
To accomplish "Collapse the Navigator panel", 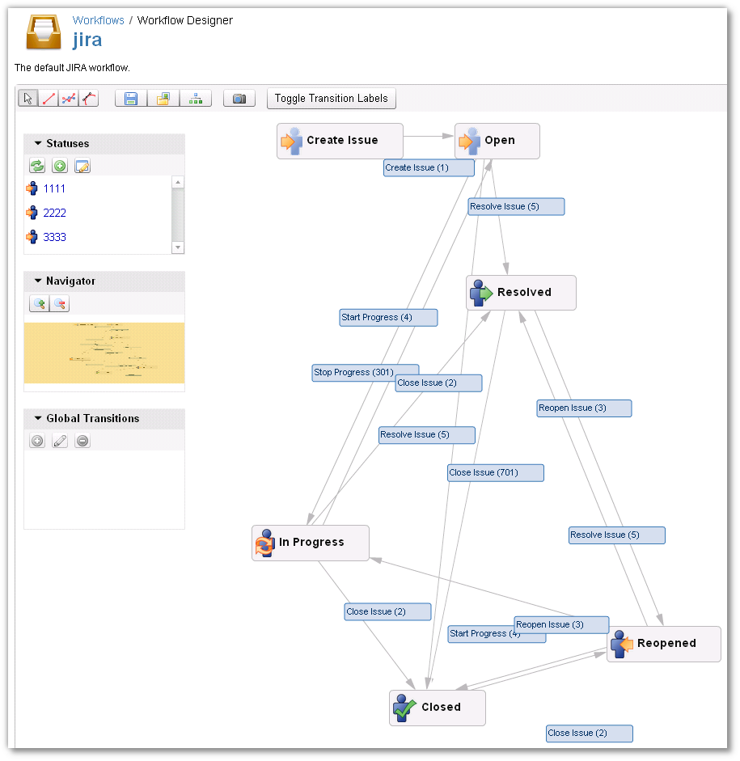I will point(38,281).
